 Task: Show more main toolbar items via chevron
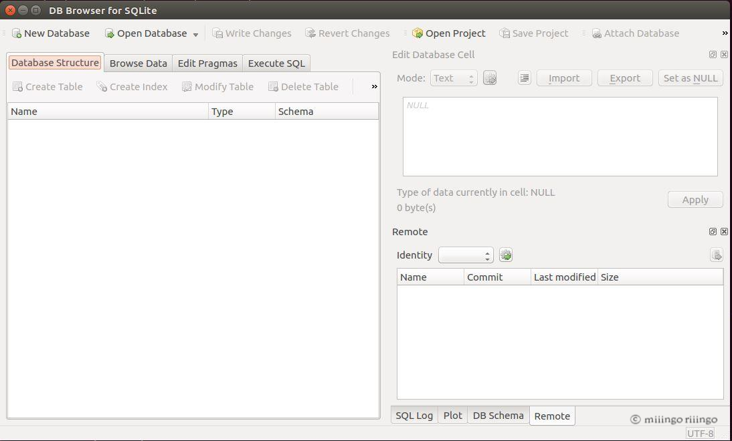[725, 33]
